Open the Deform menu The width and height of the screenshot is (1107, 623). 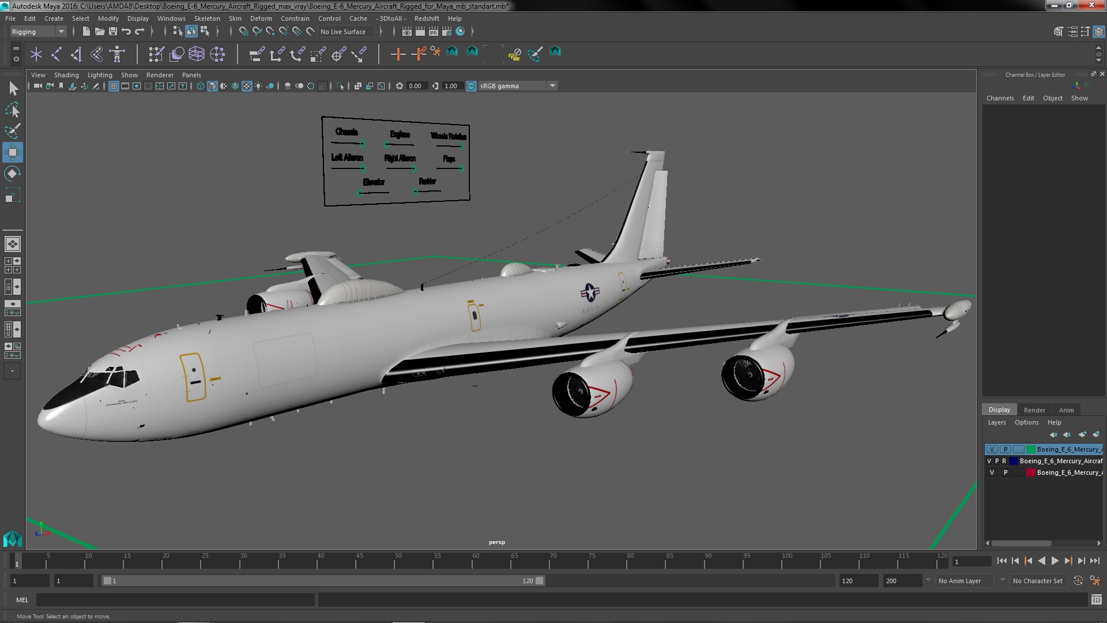pos(261,18)
